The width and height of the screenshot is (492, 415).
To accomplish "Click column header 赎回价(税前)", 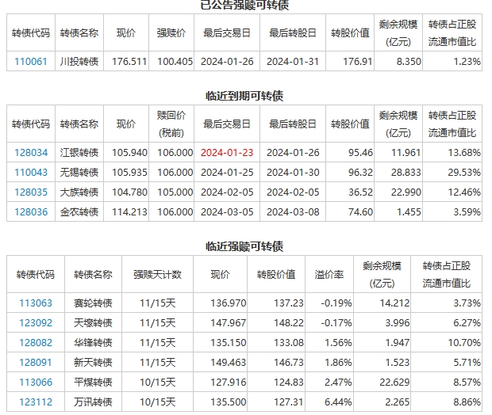I will 171,124.
